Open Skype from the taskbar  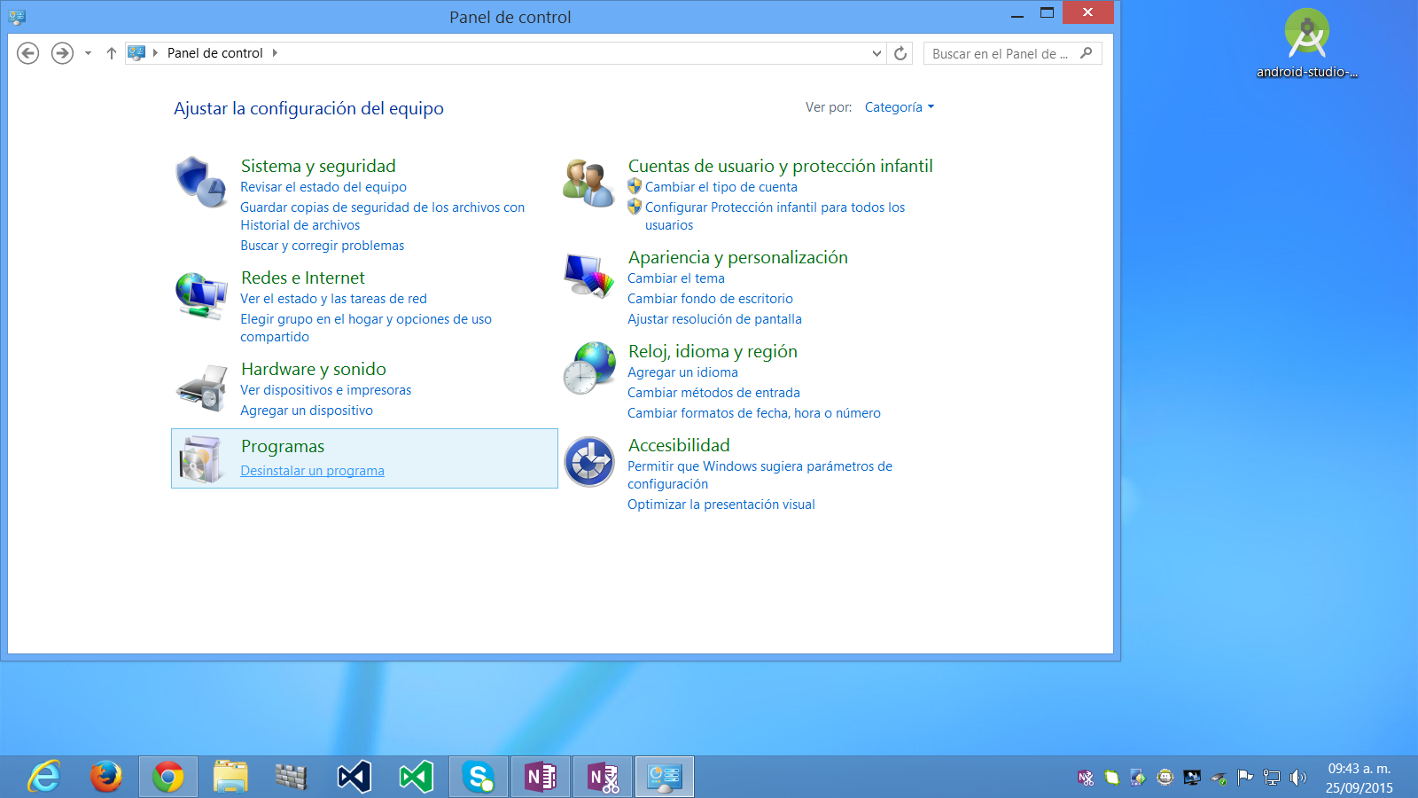(x=479, y=778)
